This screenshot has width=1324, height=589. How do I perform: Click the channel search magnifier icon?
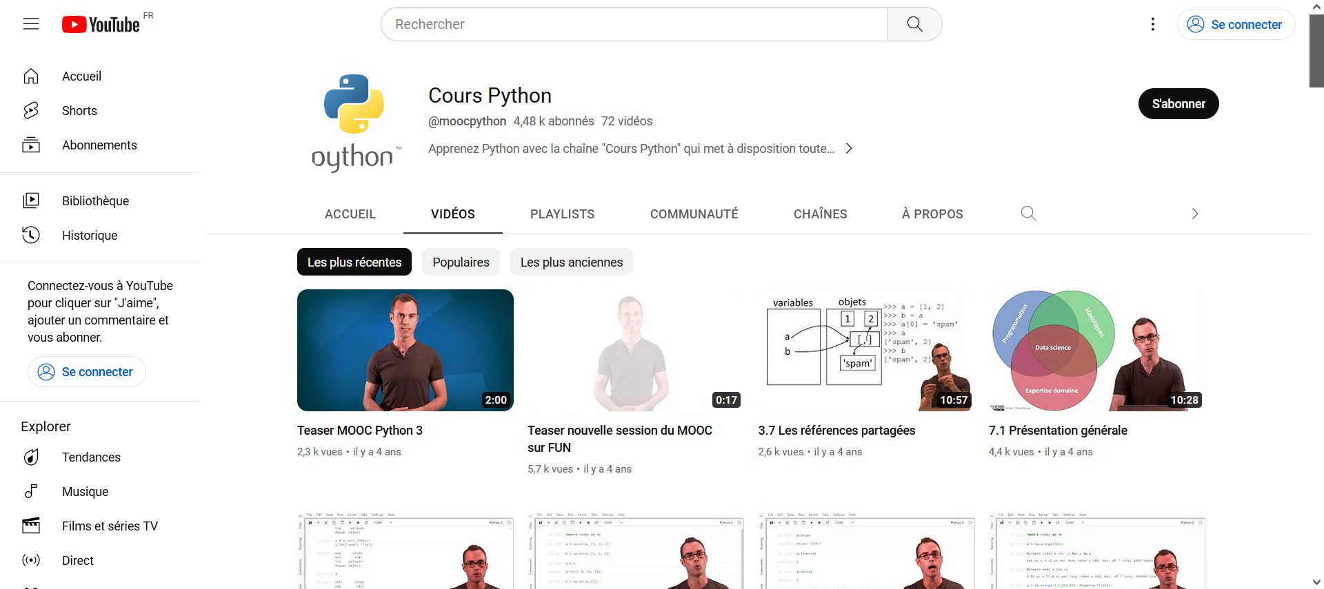click(x=1028, y=214)
